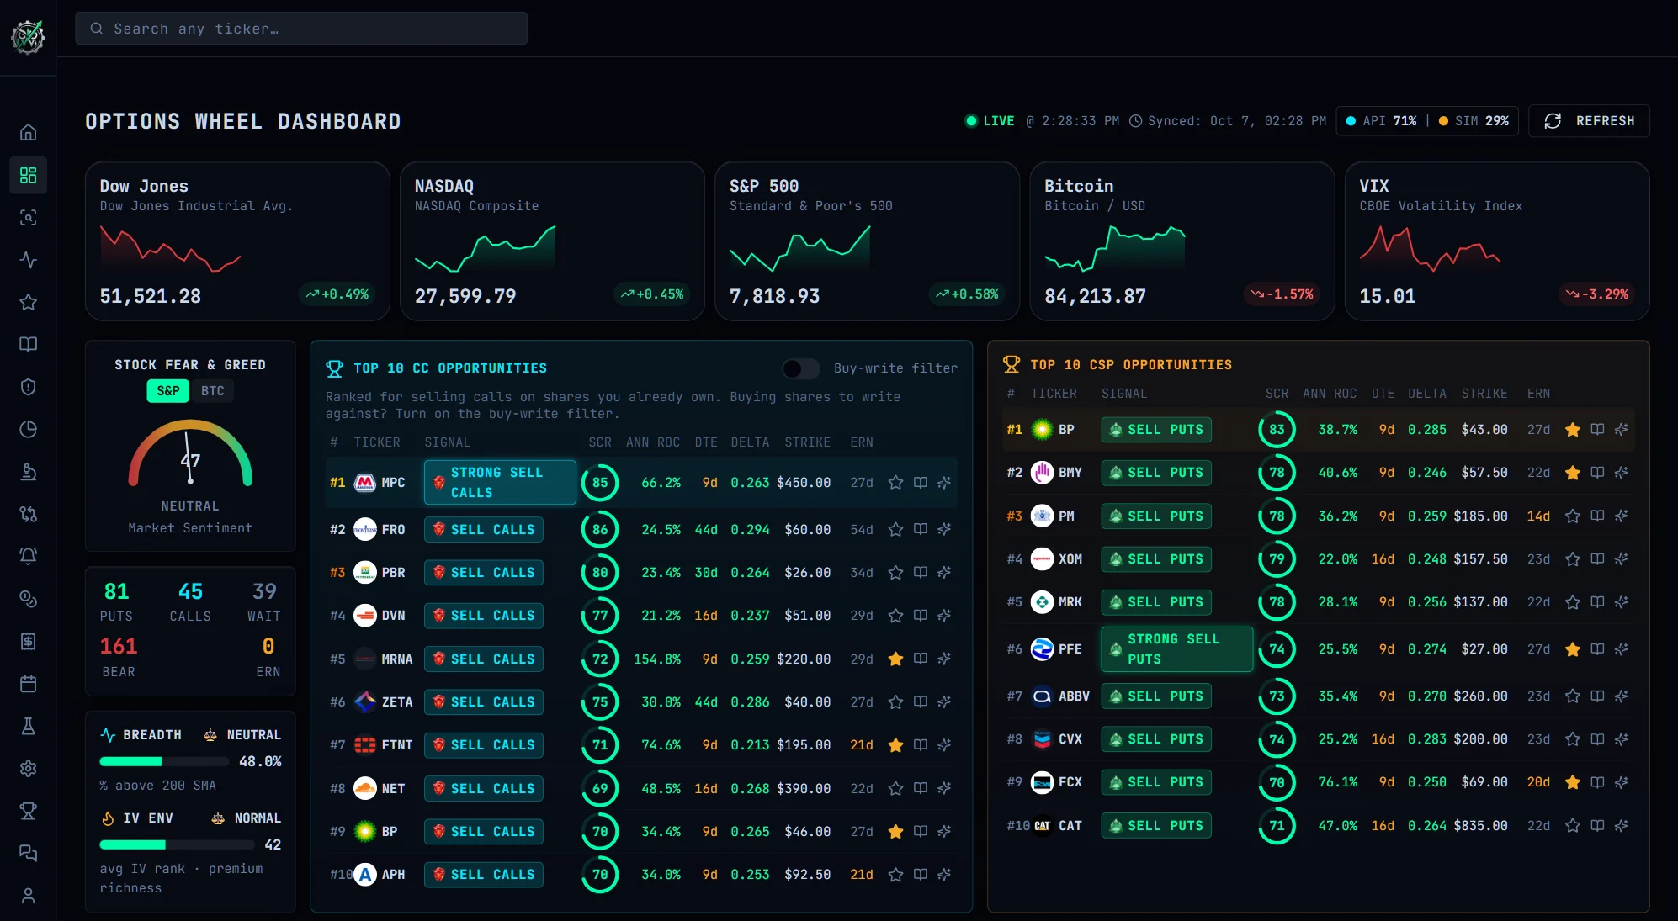Viewport: 1678px width, 921px height.
Task: Unstar the BP sell puts row
Action: click(x=1573, y=430)
